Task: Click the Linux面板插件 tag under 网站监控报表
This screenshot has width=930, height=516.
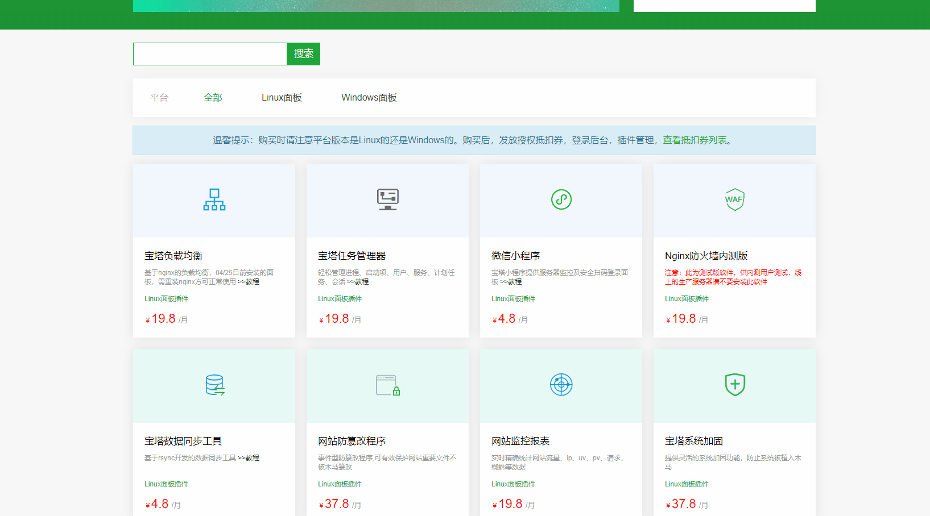Action: pos(513,484)
